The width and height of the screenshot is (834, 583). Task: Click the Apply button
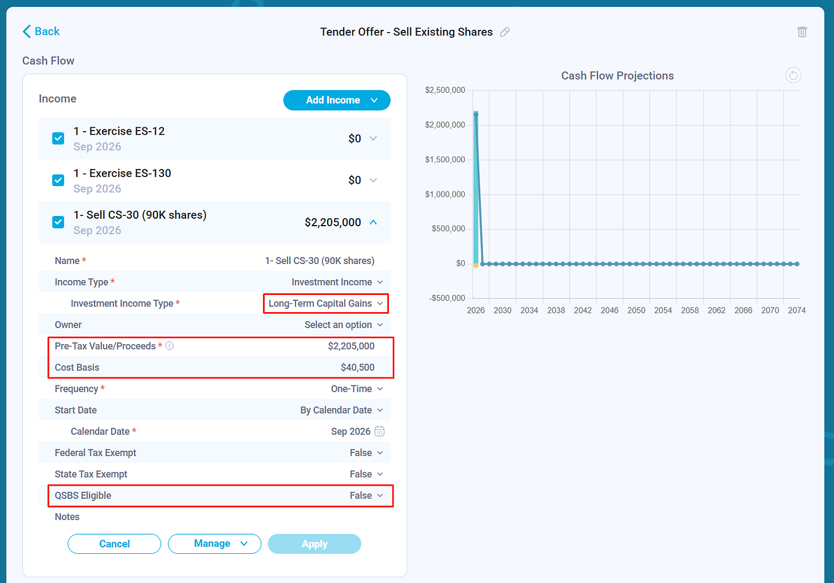click(314, 543)
